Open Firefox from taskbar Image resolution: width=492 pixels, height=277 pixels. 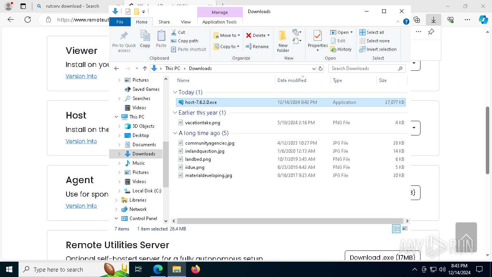[x=195, y=269]
